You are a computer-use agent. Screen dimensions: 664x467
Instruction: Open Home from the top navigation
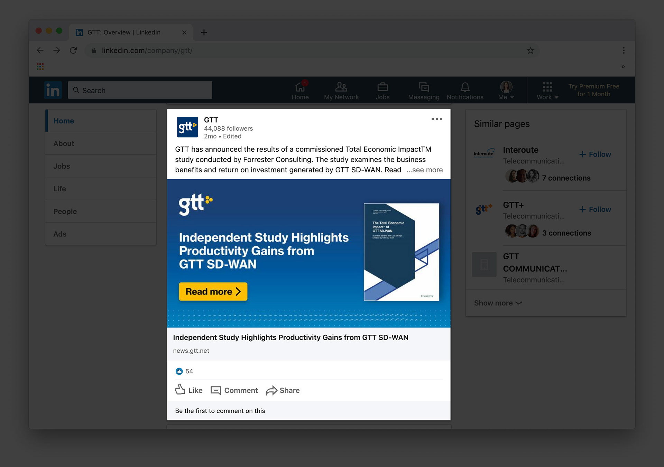pos(300,91)
